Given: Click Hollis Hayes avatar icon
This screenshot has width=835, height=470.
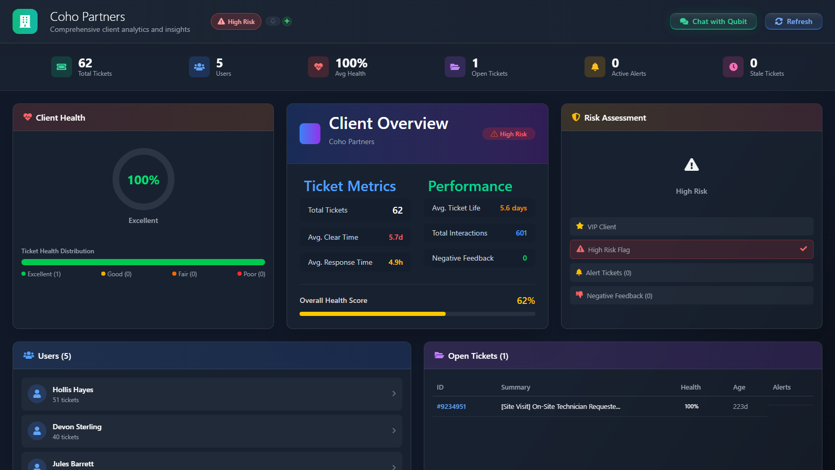Looking at the screenshot, I should pos(37,394).
